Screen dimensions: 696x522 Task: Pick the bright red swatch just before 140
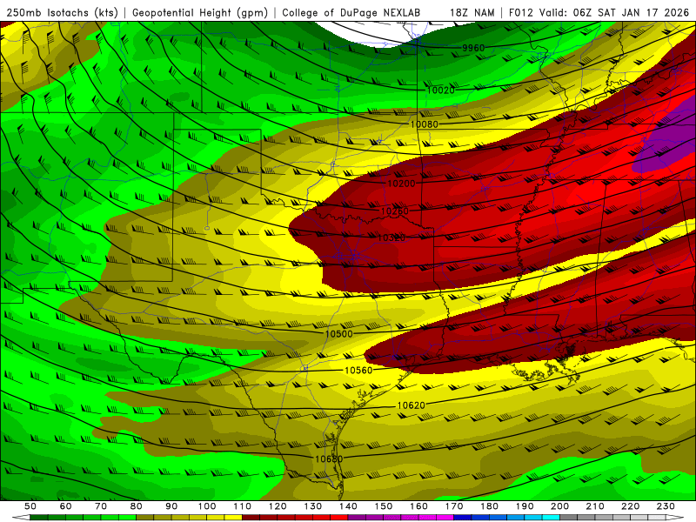click(x=339, y=518)
